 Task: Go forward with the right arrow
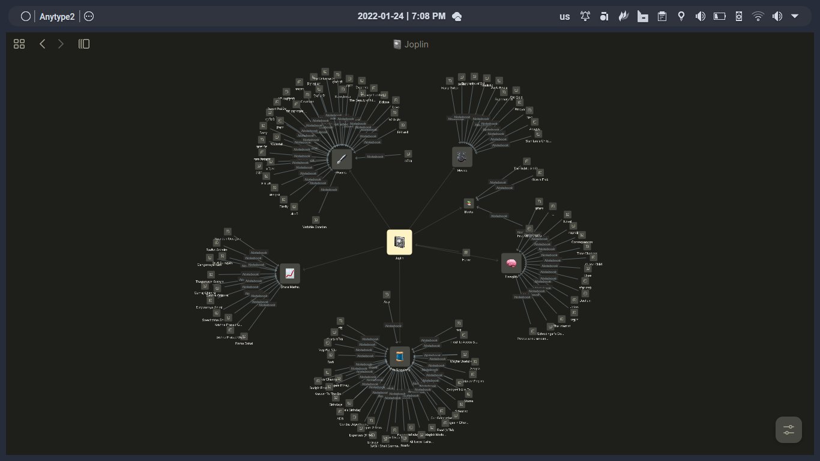pyautogui.click(x=61, y=44)
